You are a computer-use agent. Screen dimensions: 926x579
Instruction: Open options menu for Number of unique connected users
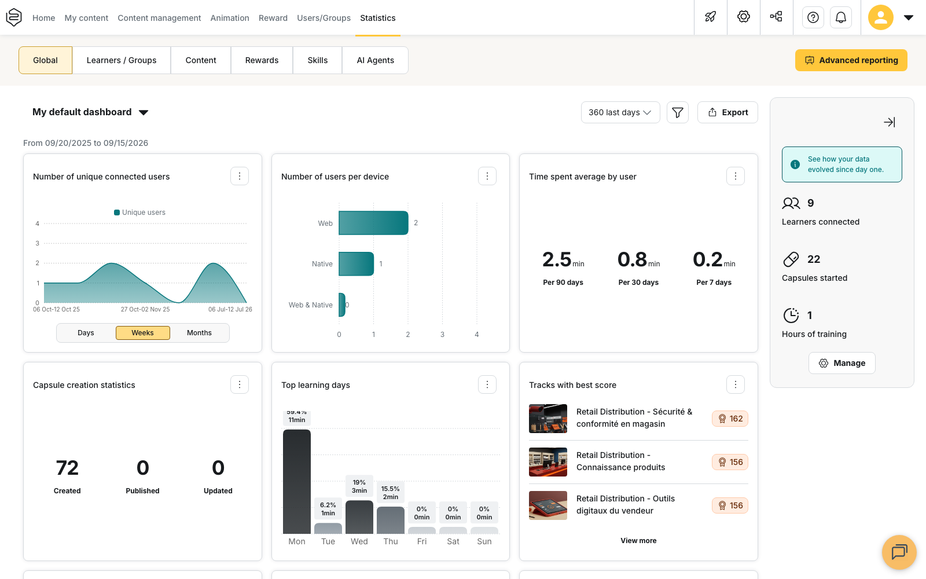point(240,176)
